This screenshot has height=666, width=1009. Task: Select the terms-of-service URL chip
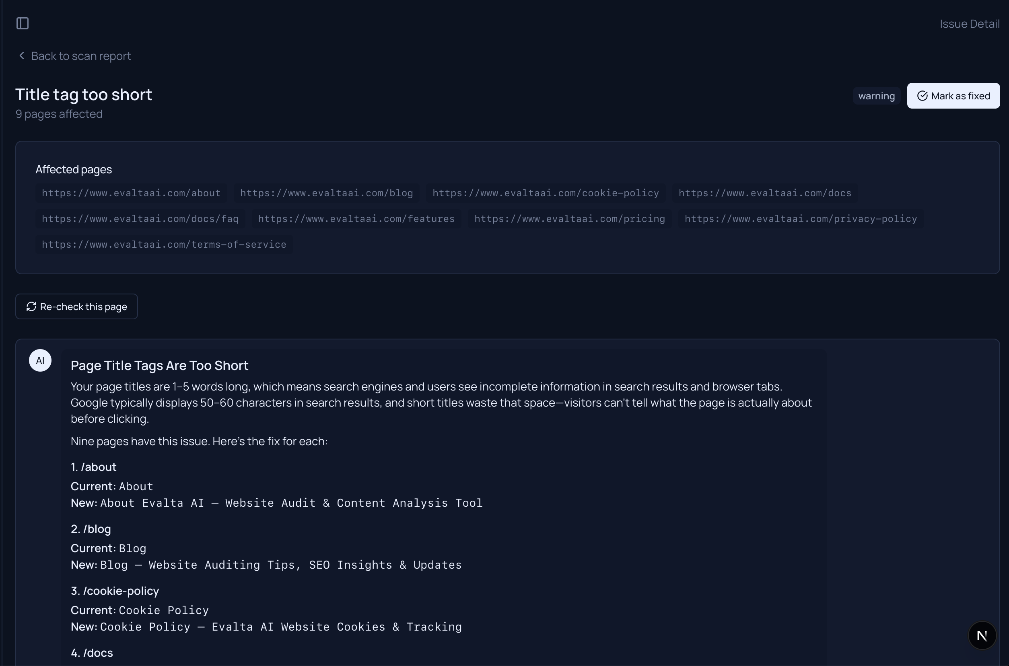coord(164,244)
